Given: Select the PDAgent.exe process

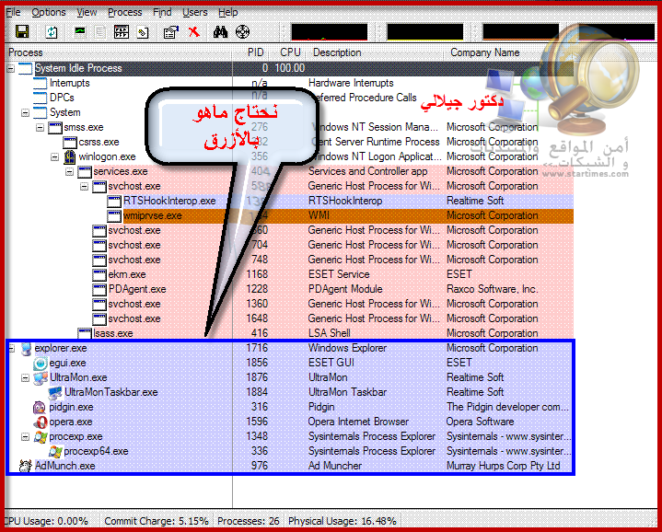Looking at the screenshot, I should click(137, 289).
